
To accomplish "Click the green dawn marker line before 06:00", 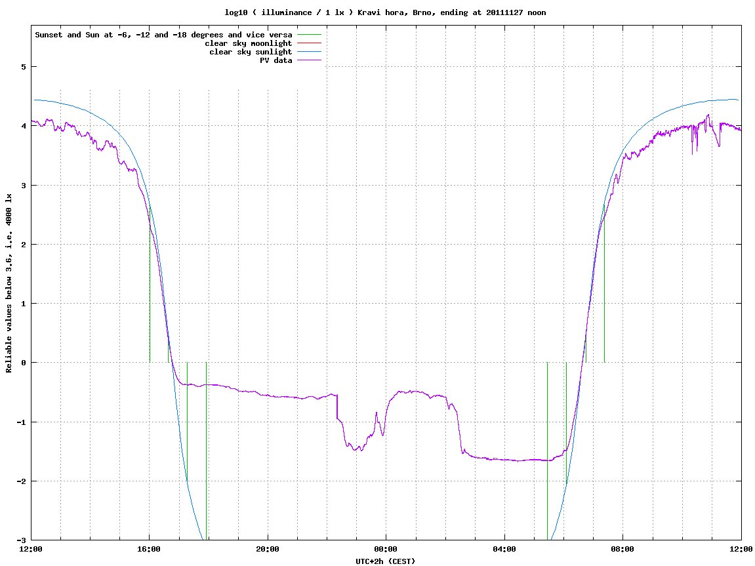I will tap(548, 451).
